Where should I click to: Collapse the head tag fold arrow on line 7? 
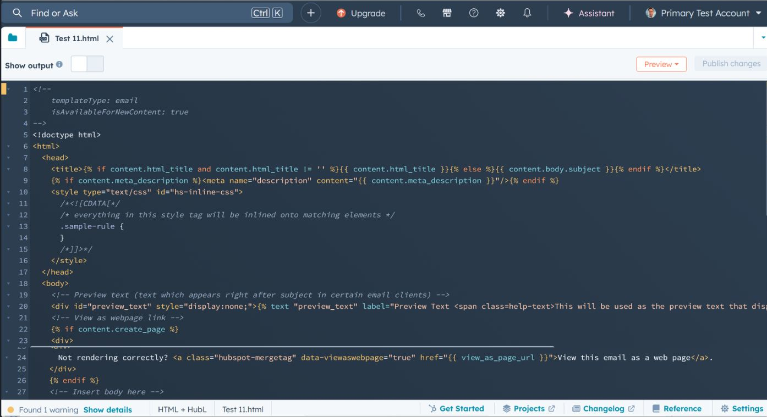(8, 158)
